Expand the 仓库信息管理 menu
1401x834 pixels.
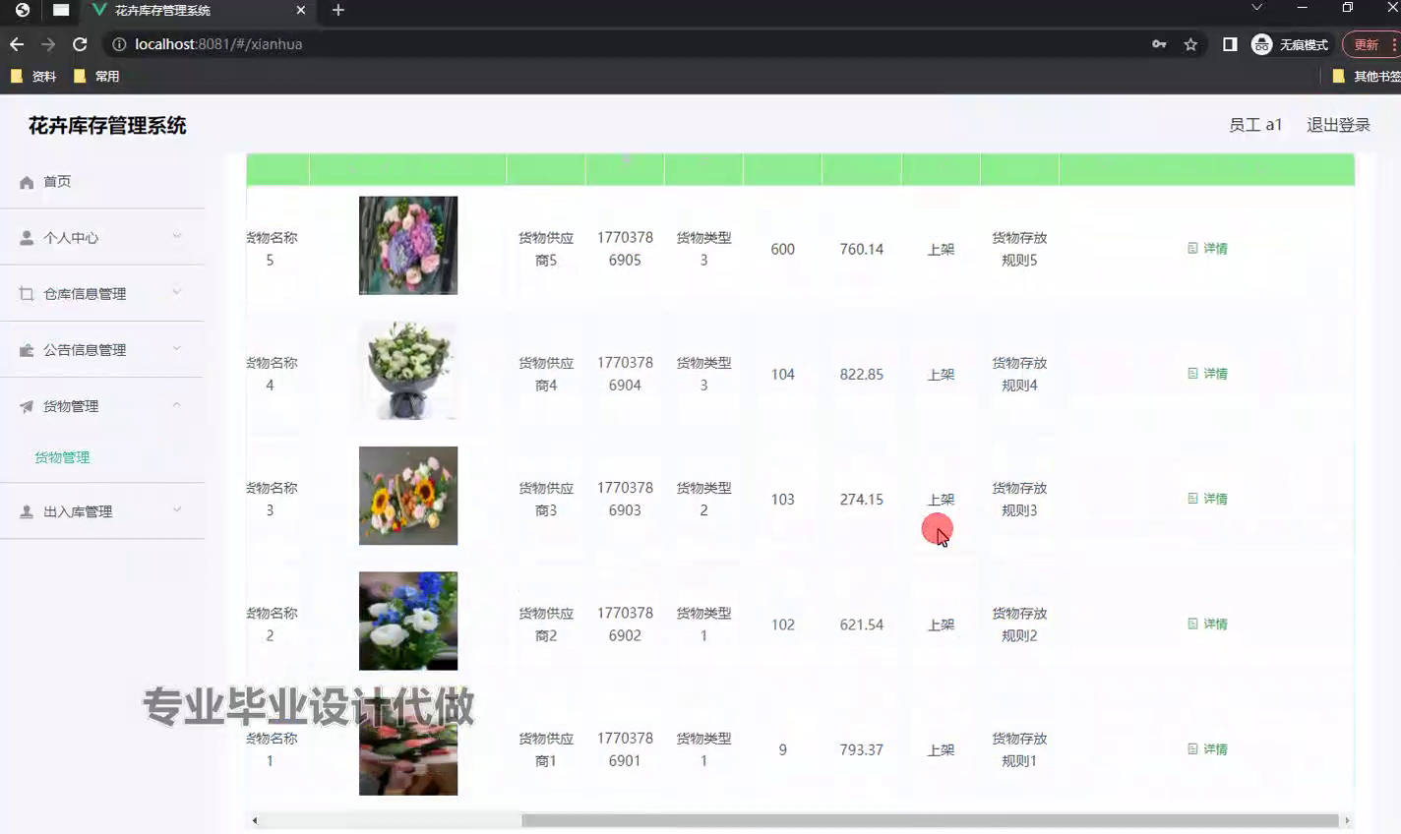pyautogui.click(x=102, y=294)
